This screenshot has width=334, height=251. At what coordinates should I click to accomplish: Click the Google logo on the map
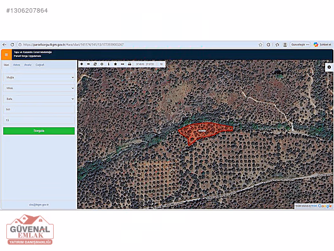pos(325,206)
